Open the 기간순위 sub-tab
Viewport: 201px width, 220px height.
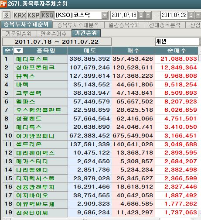(x=86, y=33)
